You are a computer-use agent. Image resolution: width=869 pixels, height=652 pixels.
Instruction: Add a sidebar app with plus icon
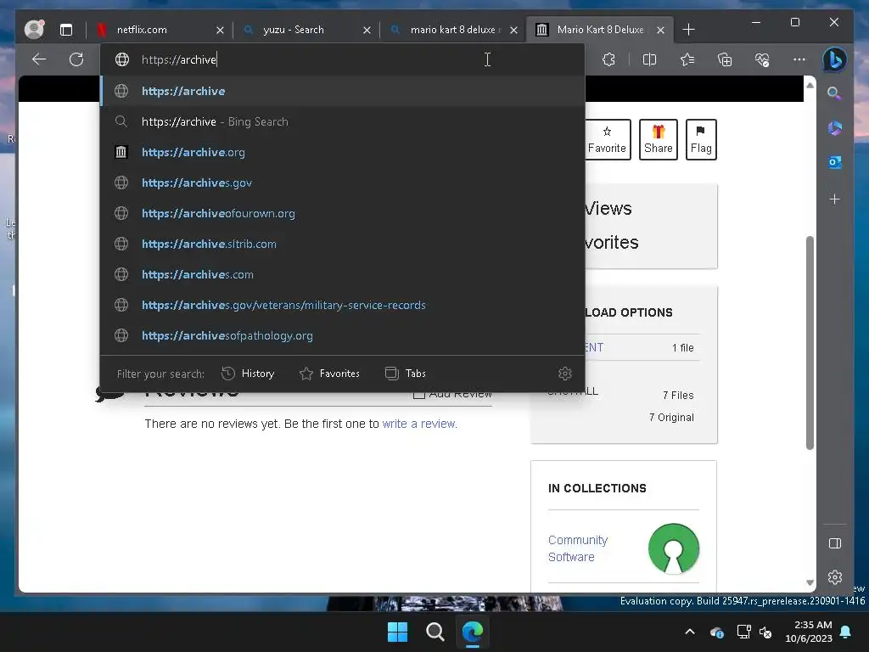(835, 199)
